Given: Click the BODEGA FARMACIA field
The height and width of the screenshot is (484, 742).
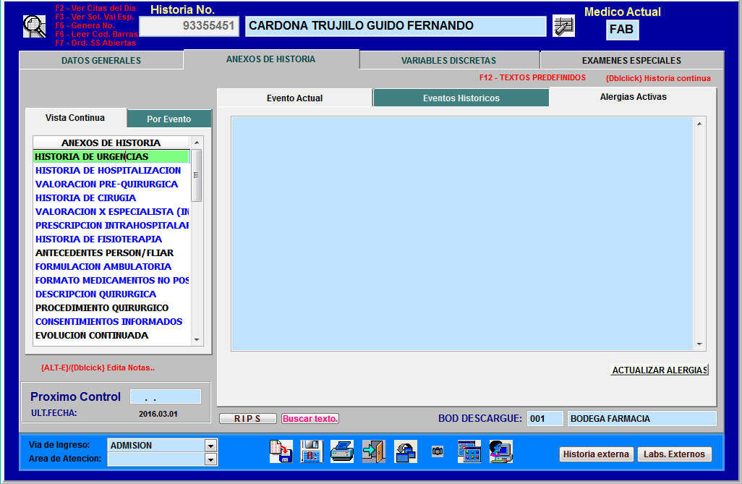Looking at the screenshot, I should 641,419.
